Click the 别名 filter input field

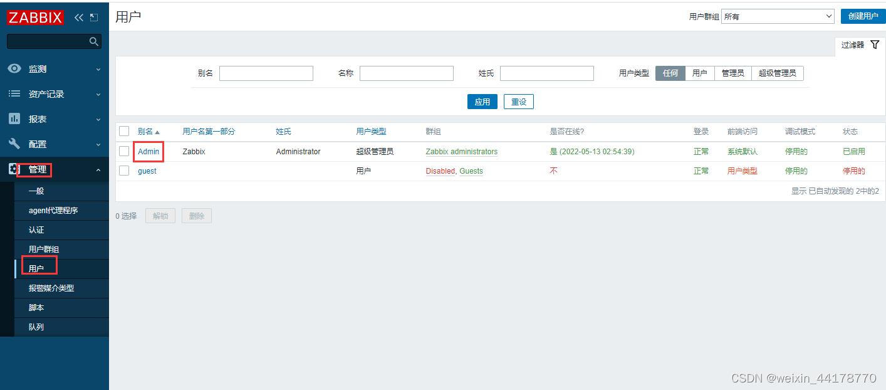click(x=266, y=73)
